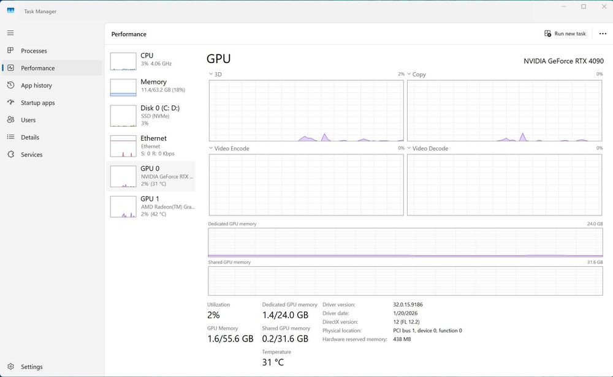Open the hamburger navigation menu
This screenshot has height=377, width=613.
point(10,33)
